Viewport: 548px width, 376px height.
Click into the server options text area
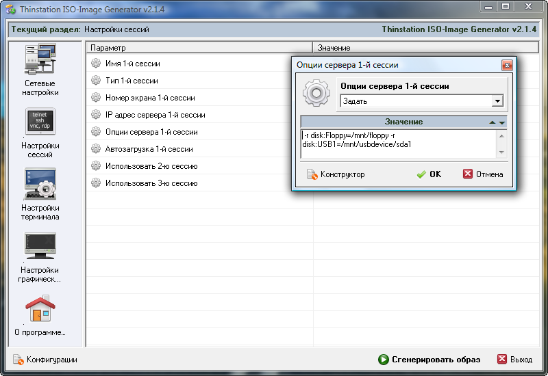[x=399, y=144]
